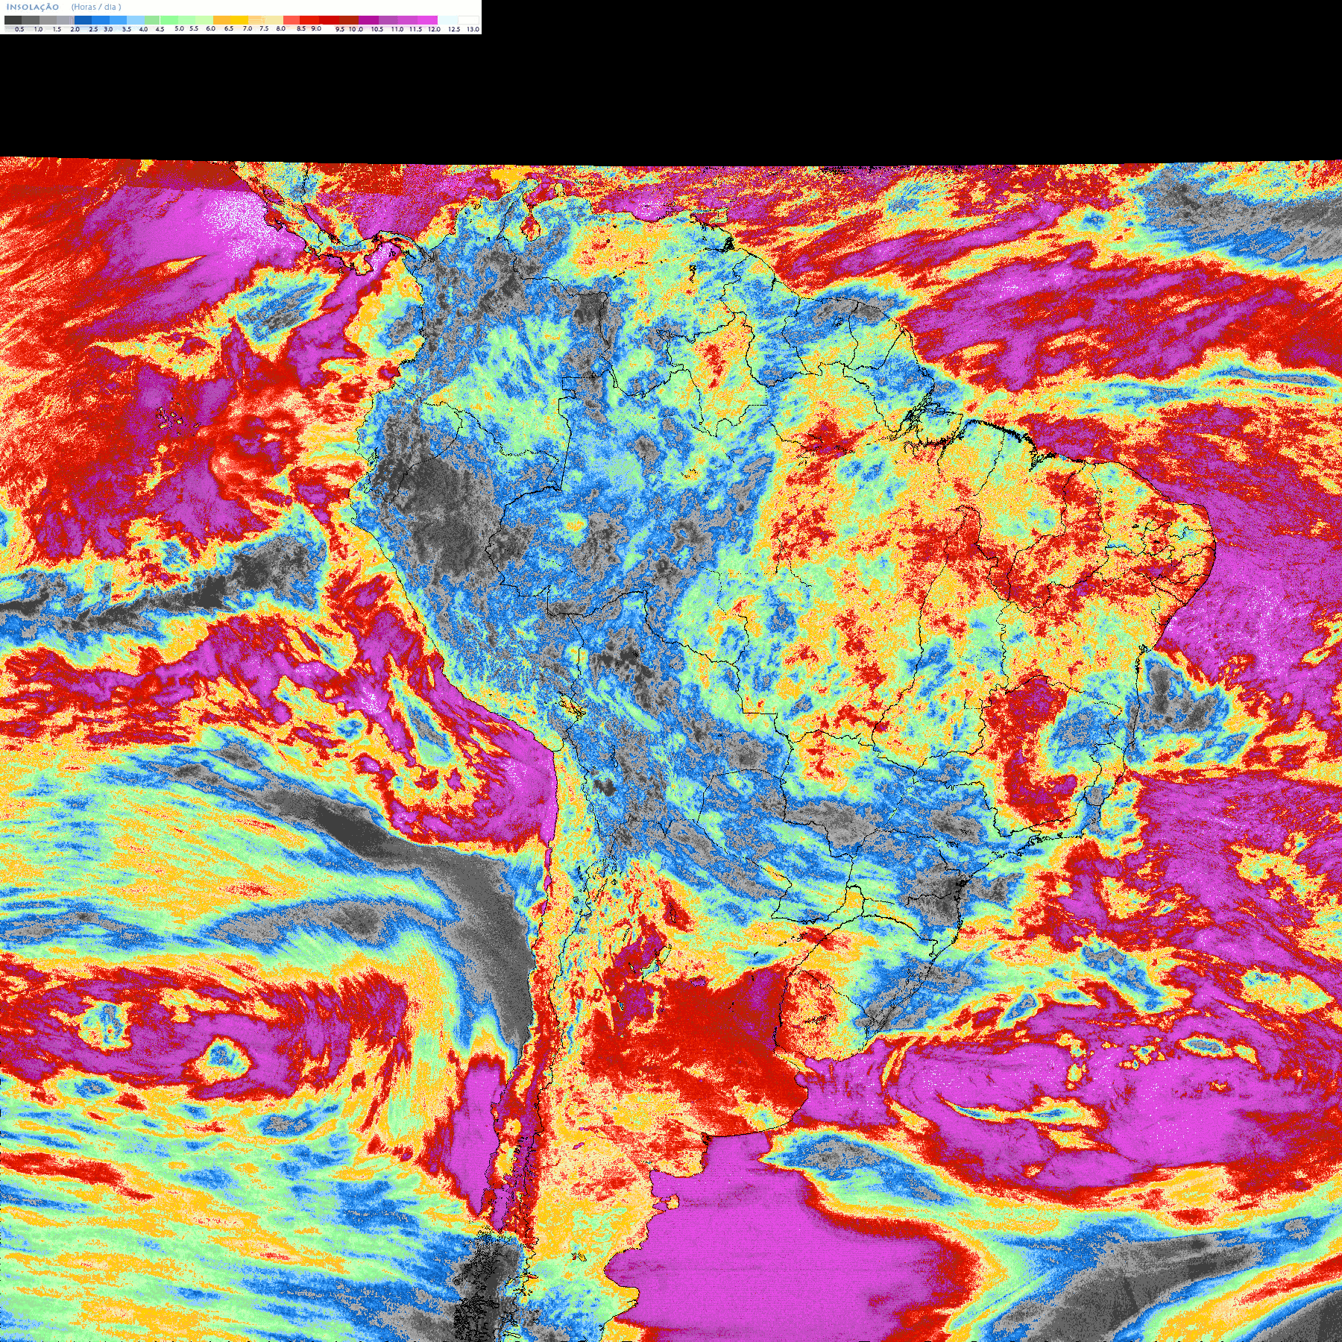Select the 1.0 legend value

tap(38, 29)
